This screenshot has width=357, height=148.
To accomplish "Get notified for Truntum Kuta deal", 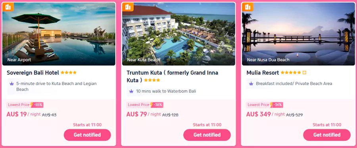I will coord(207,135).
